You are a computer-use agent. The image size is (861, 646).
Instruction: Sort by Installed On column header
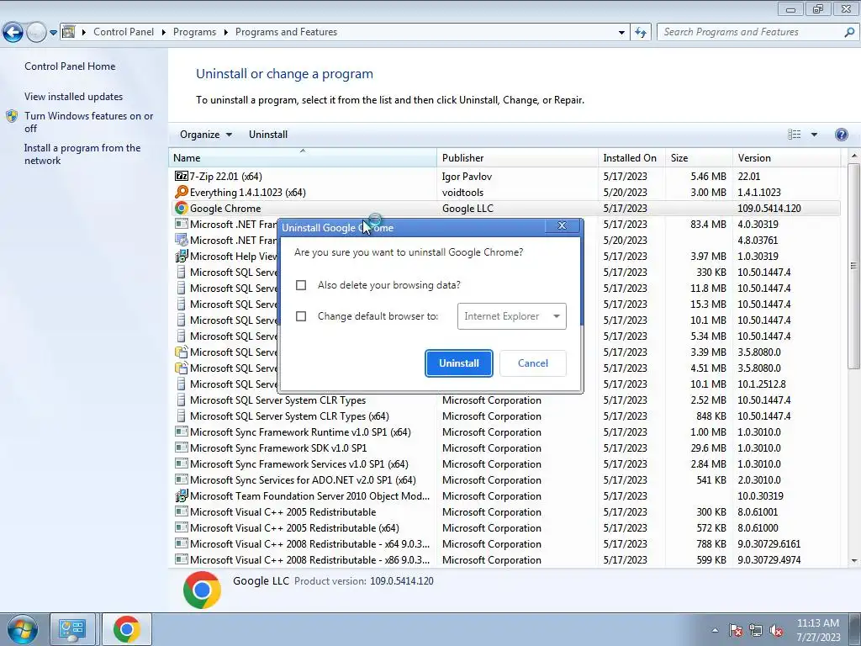click(631, 157)
